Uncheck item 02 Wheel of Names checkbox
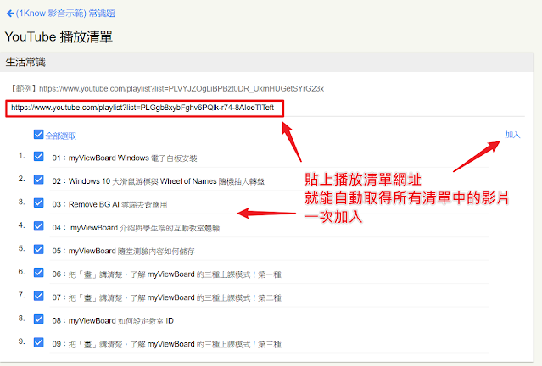 click(38, 180)
